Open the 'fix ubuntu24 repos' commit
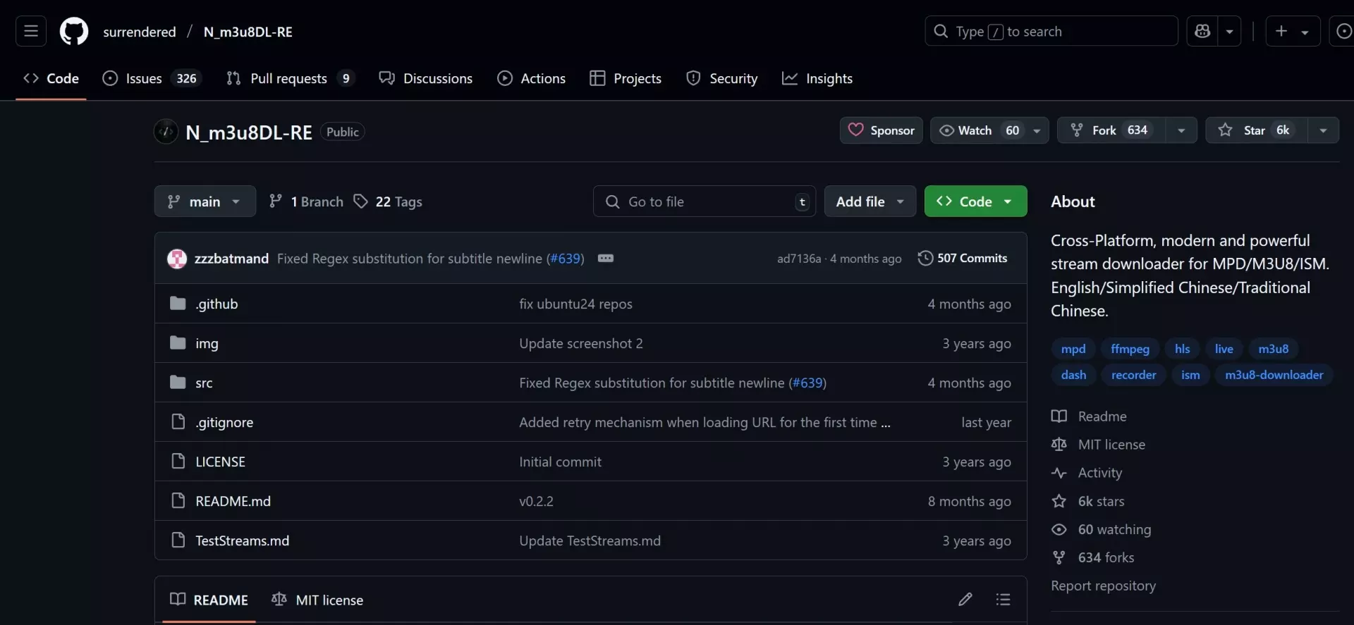The image size is (1354, 625). [x=575, y=304]
